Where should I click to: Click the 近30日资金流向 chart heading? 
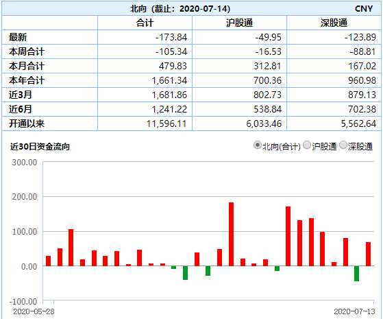40,147
